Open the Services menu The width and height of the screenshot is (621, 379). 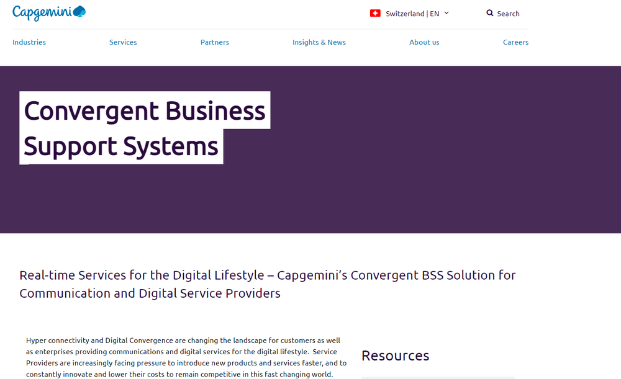123,42
